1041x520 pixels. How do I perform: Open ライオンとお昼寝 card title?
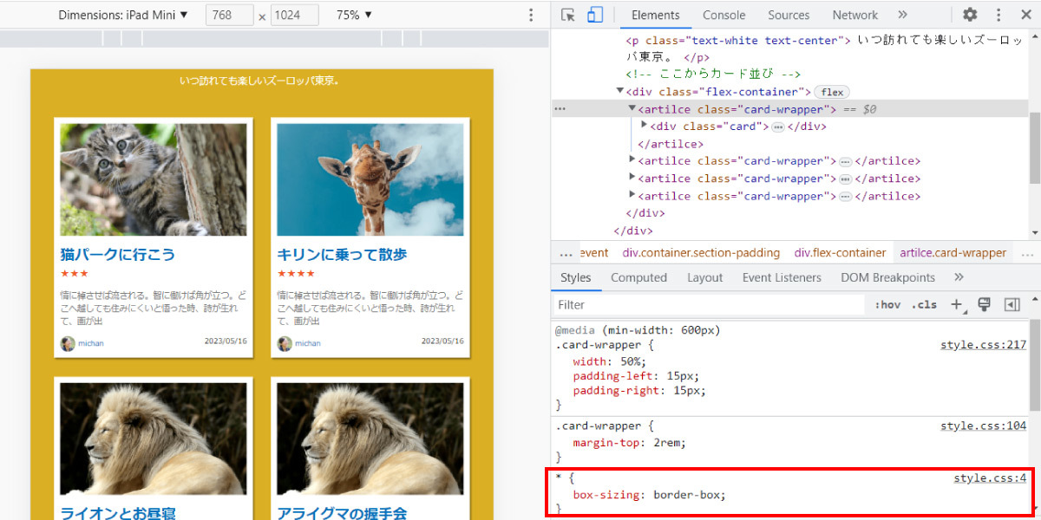pyautogui.click(x=118, y=513)
